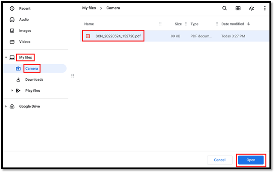The height and width of the screenshot is (173, 275).
Task: Expand the Play files folder
Action: pos(12,91)
